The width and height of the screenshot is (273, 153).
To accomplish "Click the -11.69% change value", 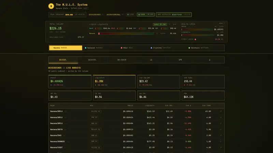I will (187, 123).
